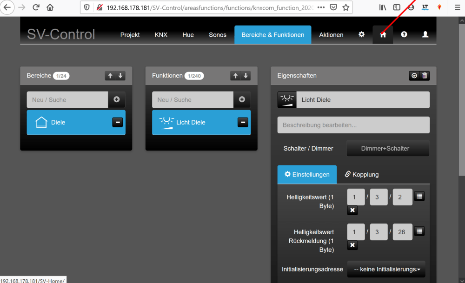Screen dimensions: 465x283
Task: Select Diele area entry
Action: pos(76,122)
